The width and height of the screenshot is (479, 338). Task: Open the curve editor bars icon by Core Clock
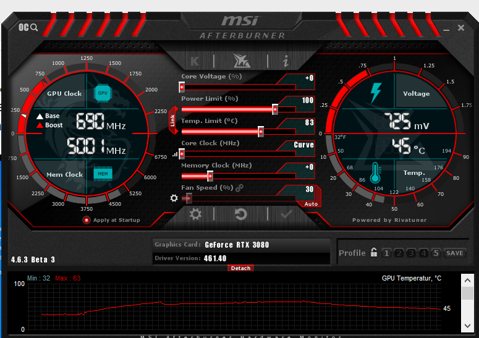[175, 154]
